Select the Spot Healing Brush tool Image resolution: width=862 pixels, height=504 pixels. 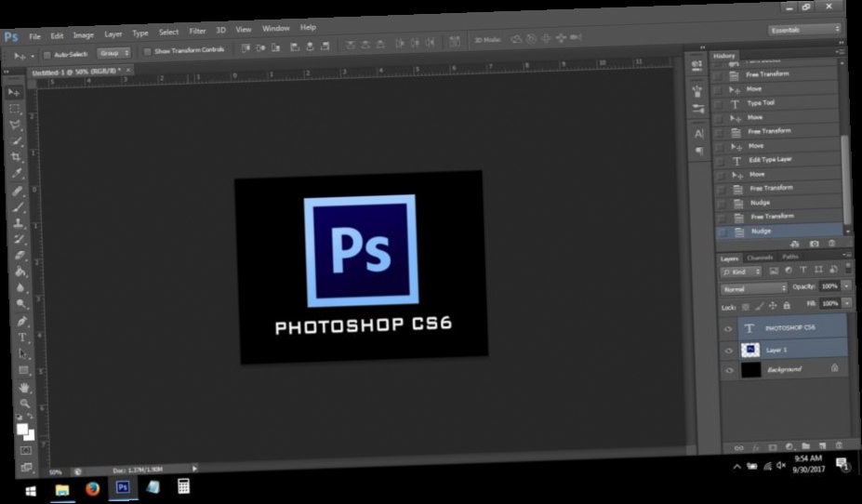tap(18, 192)
